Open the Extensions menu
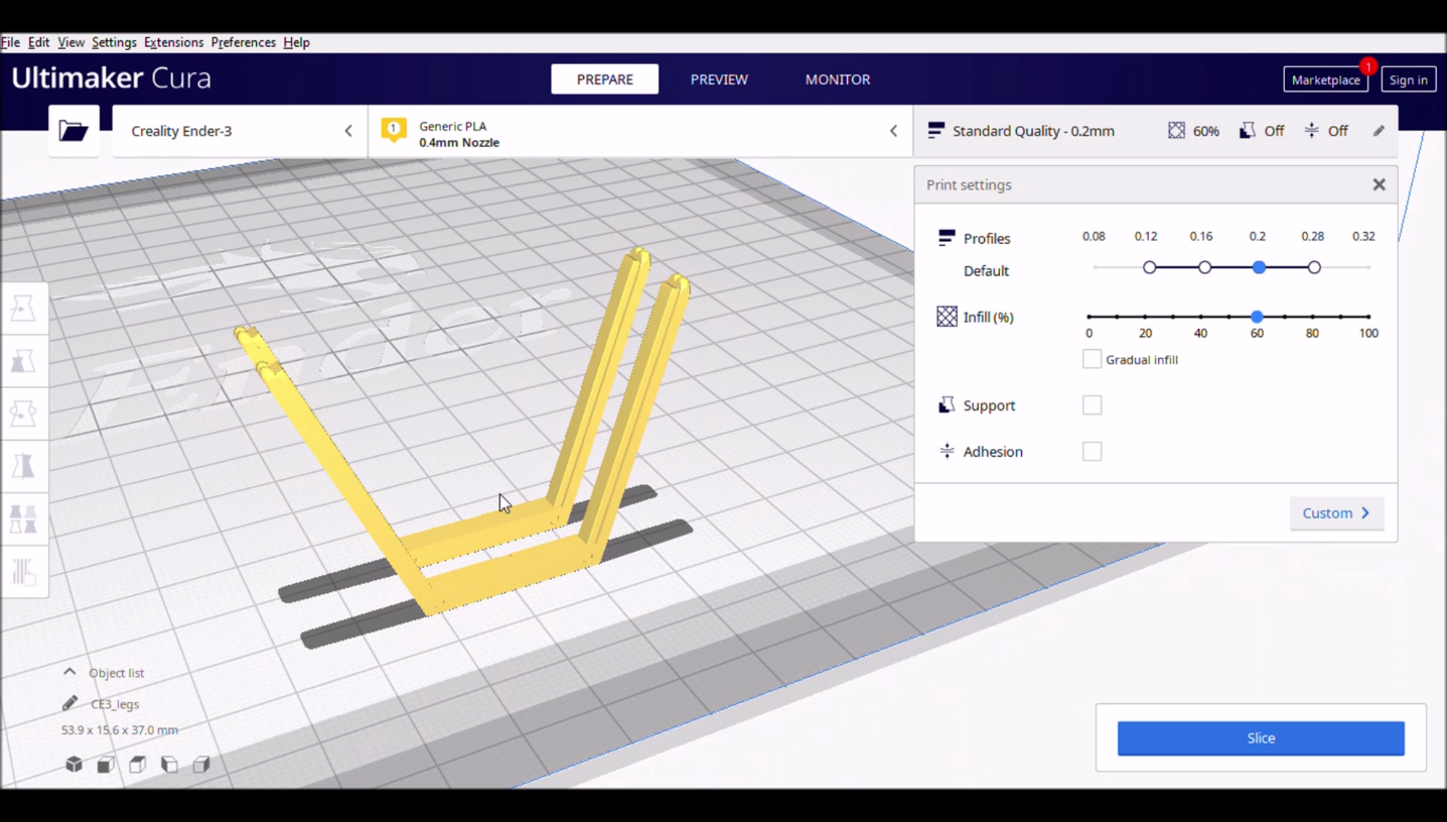This screenshot has width=1447, height=822. [174, 41]
